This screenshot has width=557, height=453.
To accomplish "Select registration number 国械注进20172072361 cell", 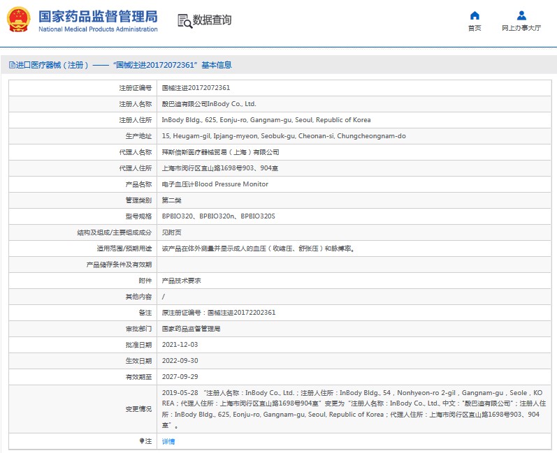I will [x=196, y=88].
